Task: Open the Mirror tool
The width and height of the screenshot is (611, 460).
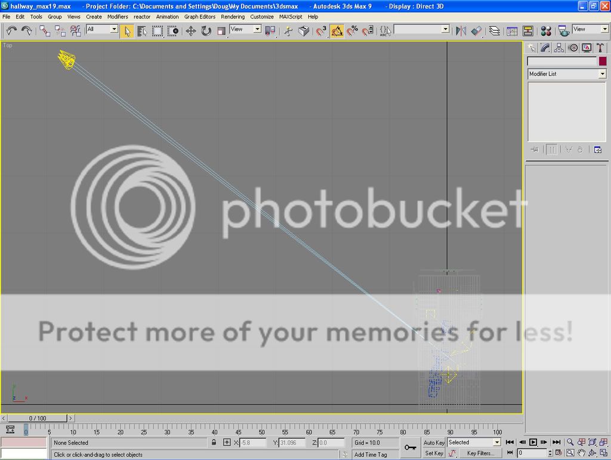Action: point(461,30)
